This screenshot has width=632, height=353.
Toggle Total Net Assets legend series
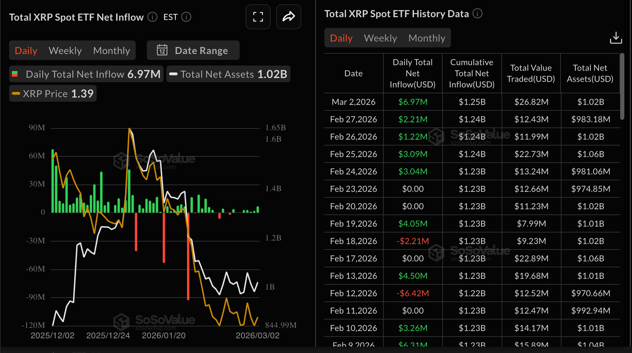[x=228, y=74]
